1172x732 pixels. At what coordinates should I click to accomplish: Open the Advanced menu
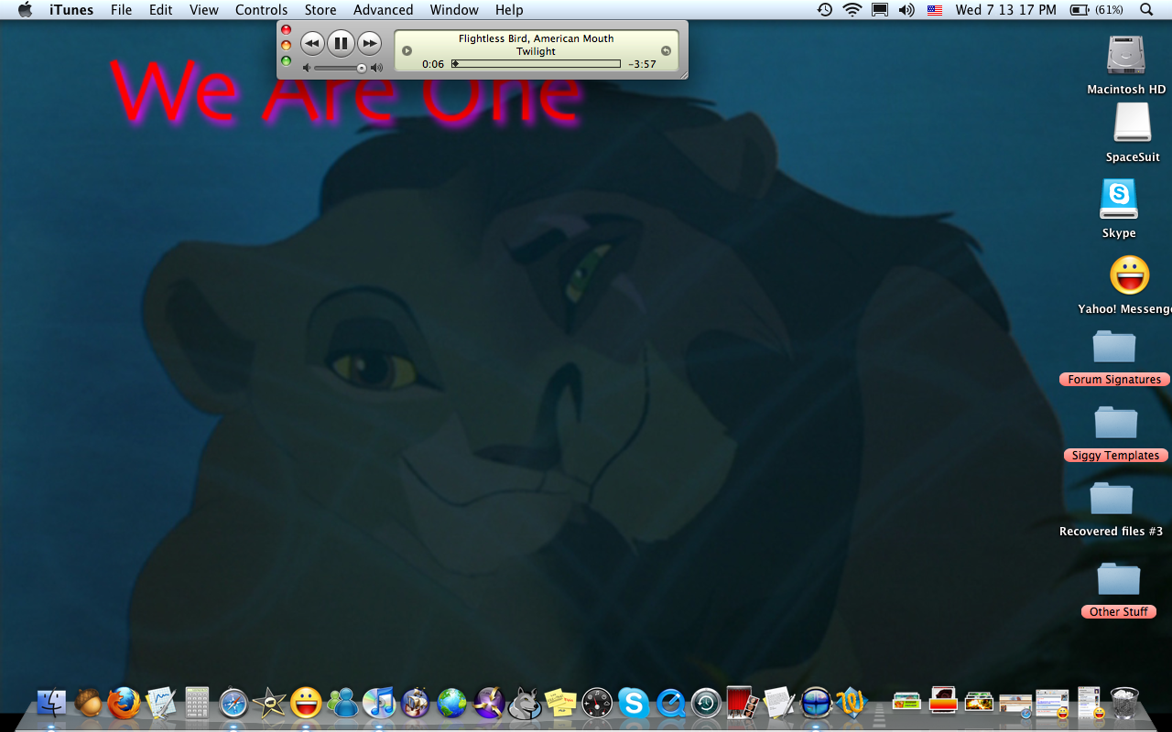click(383, 10)
